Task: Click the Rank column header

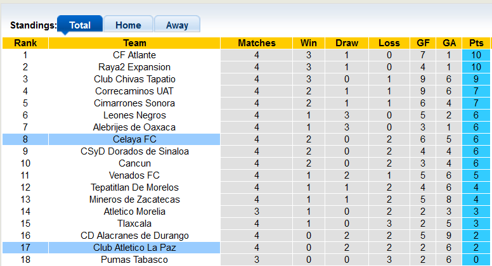Action: [25, 43]
